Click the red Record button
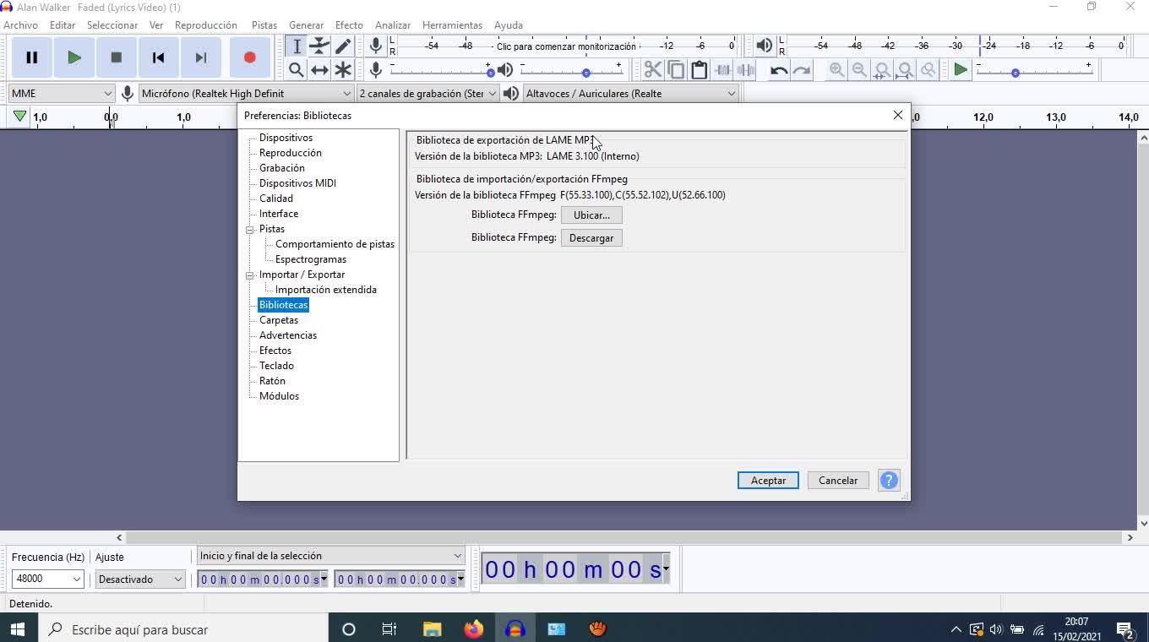The image size is (1149, 642). coord(249,57)
